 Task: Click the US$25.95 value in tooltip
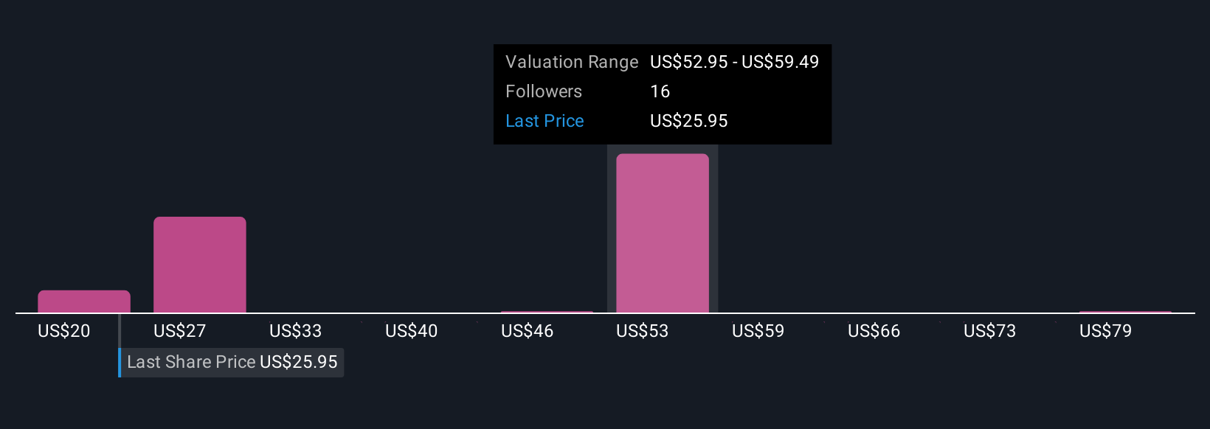pos(689,121)
